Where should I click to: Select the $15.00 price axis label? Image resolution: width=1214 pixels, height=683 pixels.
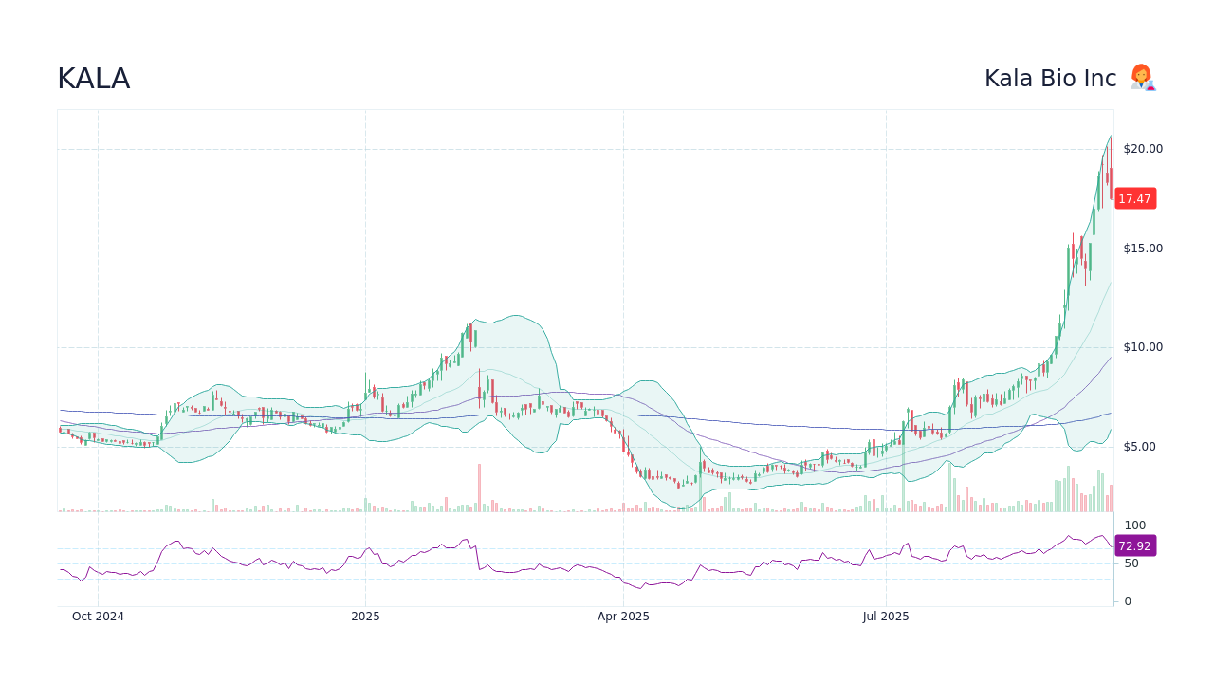tap(1141, 248)
